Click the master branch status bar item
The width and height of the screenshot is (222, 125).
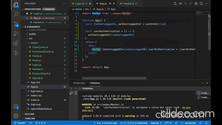coord(20,123)
